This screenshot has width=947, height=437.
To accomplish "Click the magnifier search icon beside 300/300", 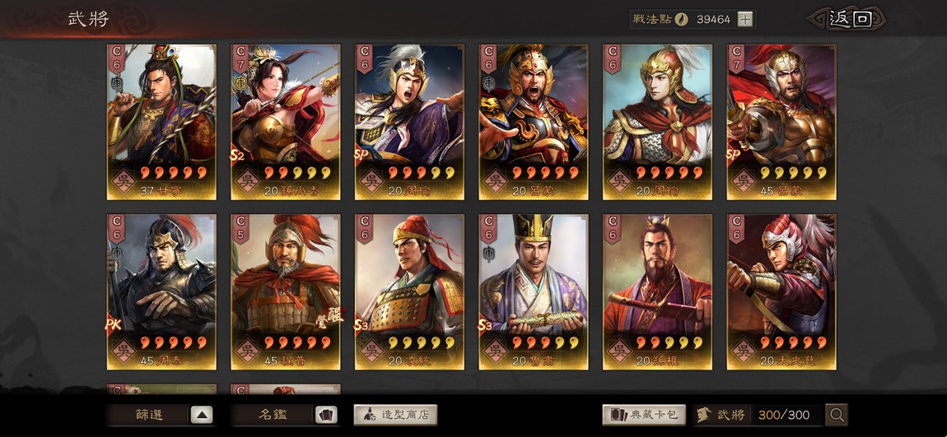I will coord(837,415).
